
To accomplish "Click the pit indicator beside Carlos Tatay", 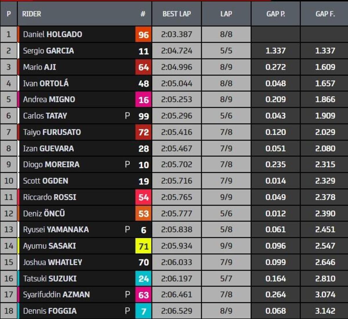I will (127, 116).
